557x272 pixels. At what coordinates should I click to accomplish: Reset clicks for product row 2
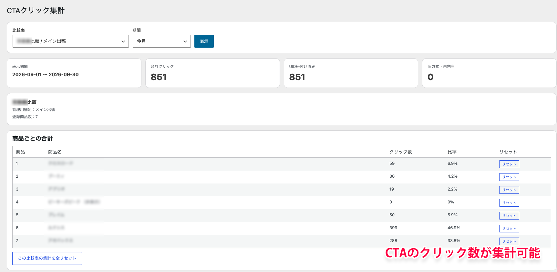click(x=509, y=177)
